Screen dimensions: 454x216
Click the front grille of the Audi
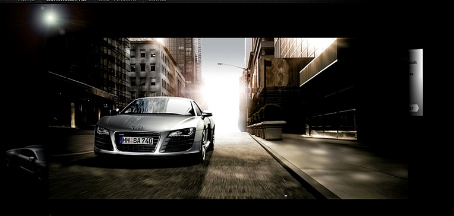[x=137, y=142]
